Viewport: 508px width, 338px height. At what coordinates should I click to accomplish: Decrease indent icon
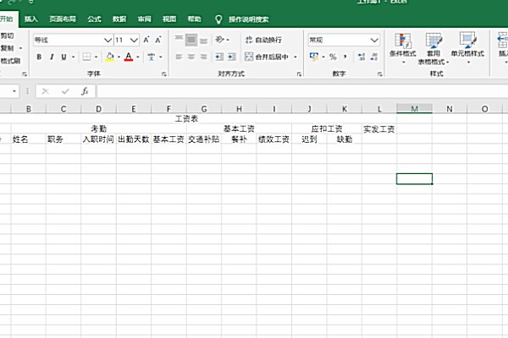219,57
